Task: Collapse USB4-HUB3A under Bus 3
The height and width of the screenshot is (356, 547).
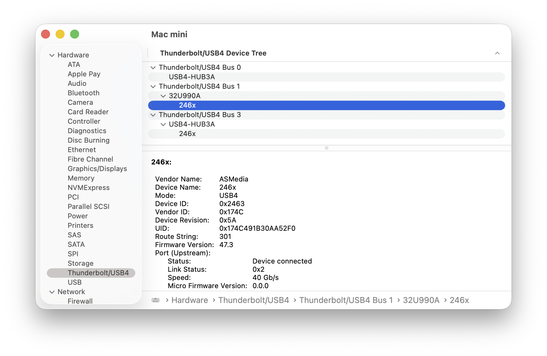Action: pos(163,124)
